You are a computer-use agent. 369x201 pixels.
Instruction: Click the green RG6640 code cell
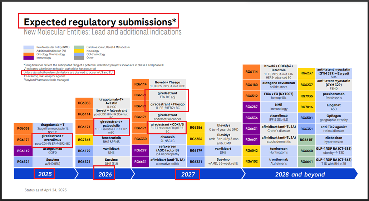click(306, 151)
